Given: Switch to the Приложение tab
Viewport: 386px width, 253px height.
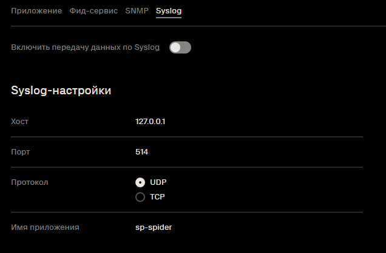Looking at the screenshot, I should pyautogui.click(x=36, y=11).
